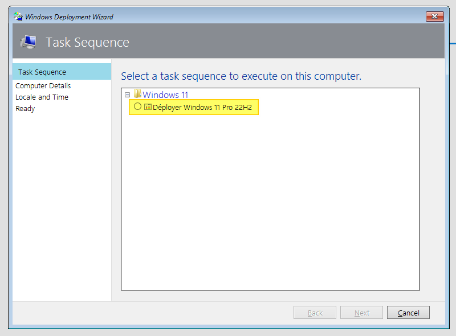This screenshot has height=336, width=456.
Task: Open the Locale and Time step
Action: tap(42, 97)
